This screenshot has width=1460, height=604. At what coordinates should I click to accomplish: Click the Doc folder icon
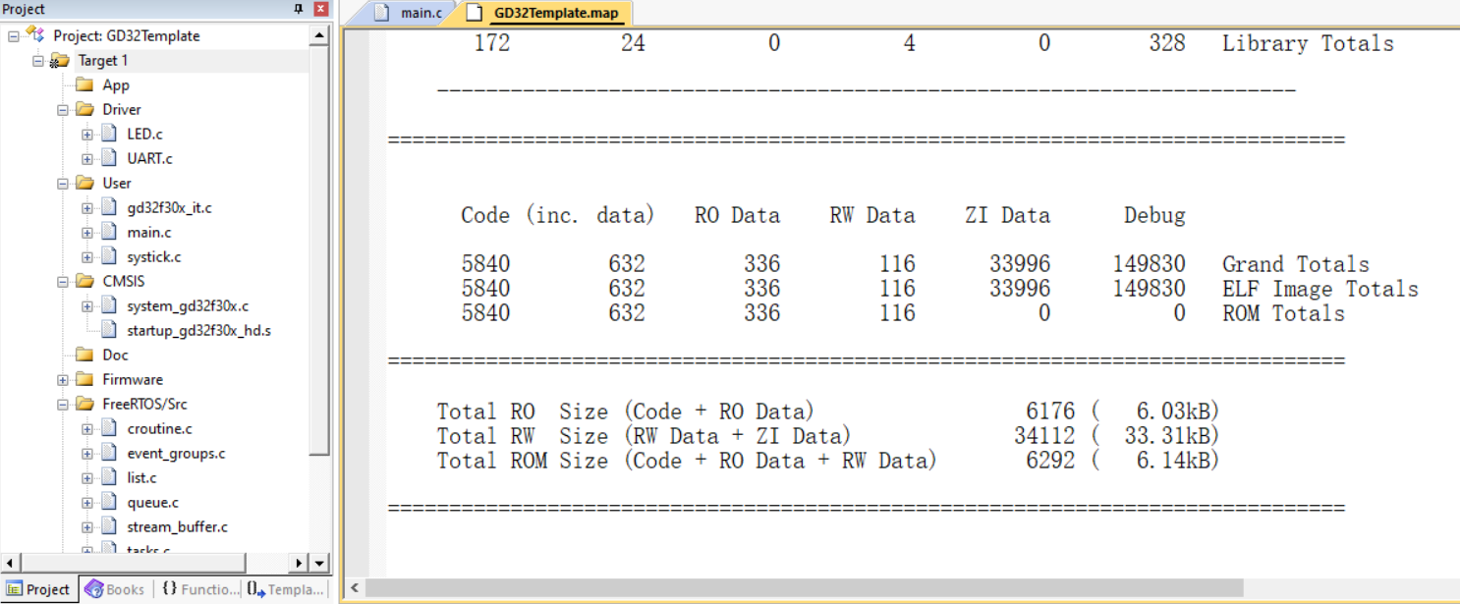pyautogui.click(x=84, y=355)
